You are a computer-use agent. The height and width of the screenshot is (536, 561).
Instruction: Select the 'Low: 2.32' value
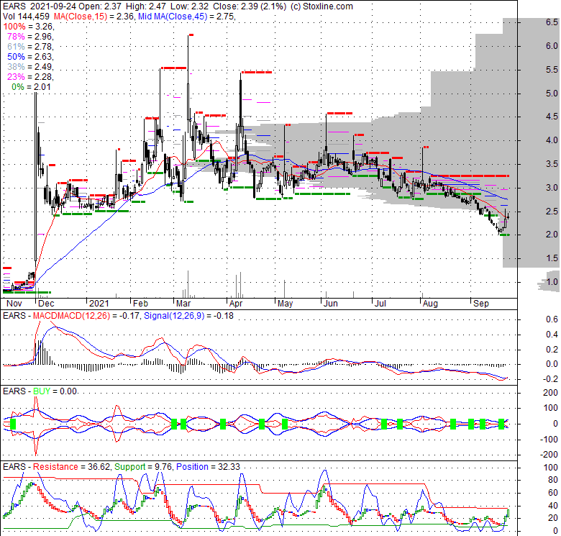(x=189, y=6)
